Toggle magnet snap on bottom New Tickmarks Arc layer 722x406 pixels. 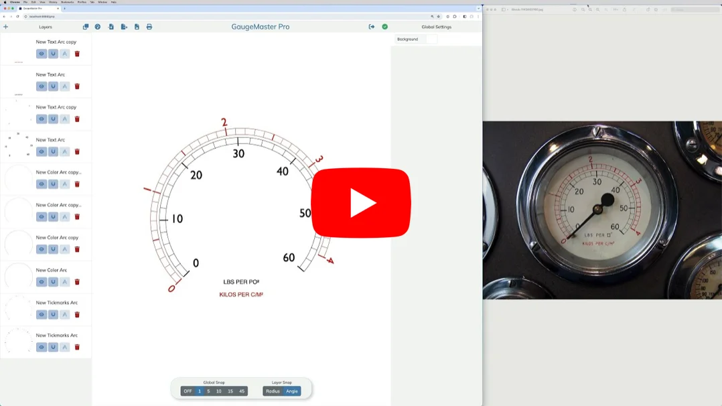(53, 347)
